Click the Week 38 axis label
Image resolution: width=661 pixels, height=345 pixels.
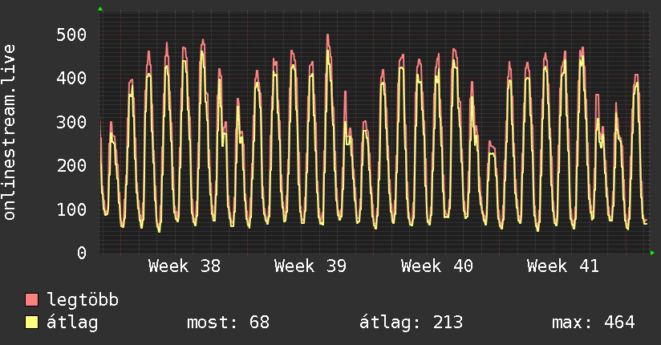(x=185, y=266)
